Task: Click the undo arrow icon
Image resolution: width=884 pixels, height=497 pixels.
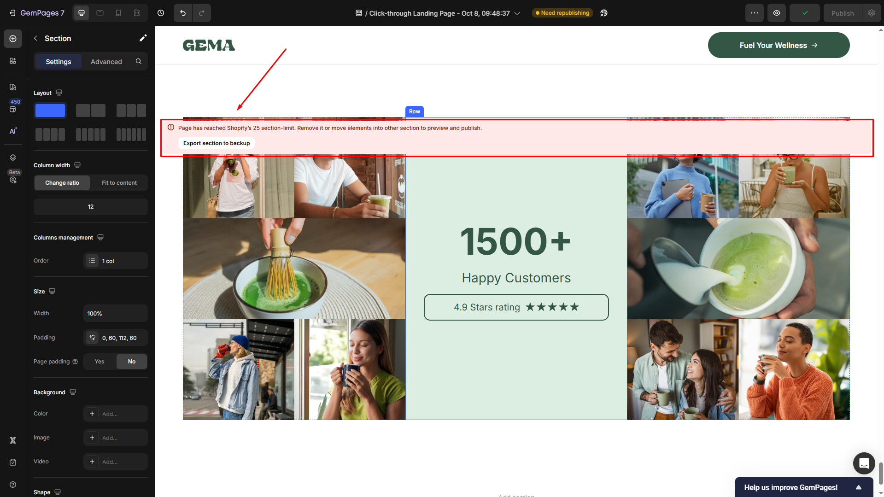Action: (x=183, y=13)
